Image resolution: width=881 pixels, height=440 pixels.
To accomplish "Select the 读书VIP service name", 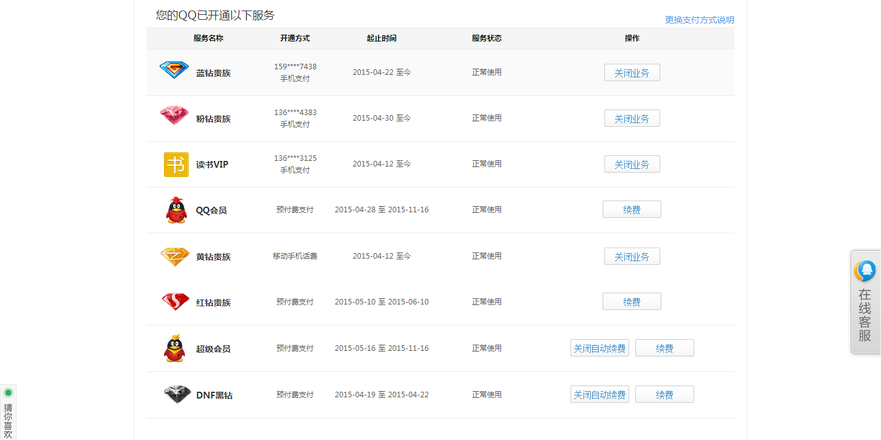I will (212, 165).
